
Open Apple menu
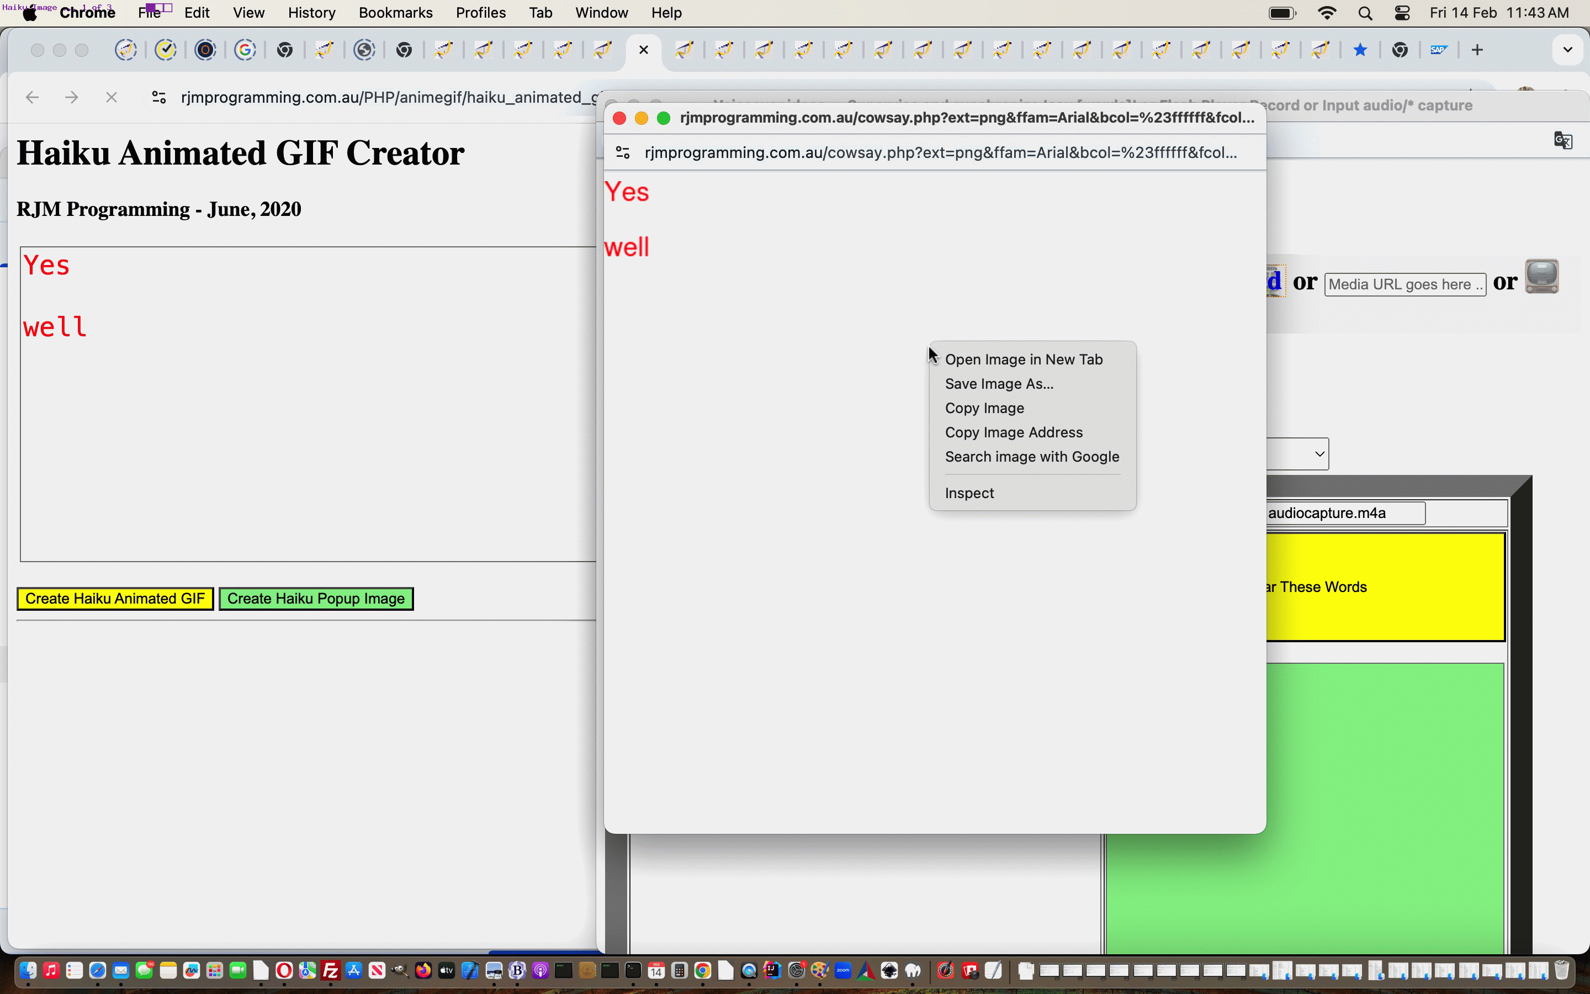point(30,13)
